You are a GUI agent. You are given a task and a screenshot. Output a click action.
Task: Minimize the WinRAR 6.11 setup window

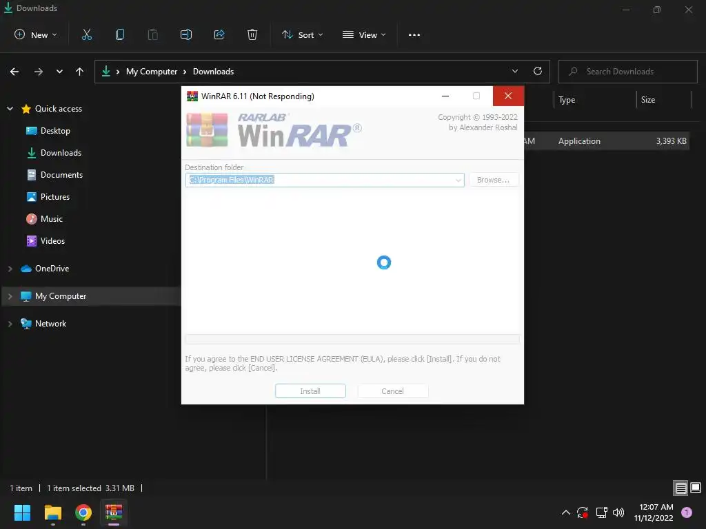tap(445, 96)
